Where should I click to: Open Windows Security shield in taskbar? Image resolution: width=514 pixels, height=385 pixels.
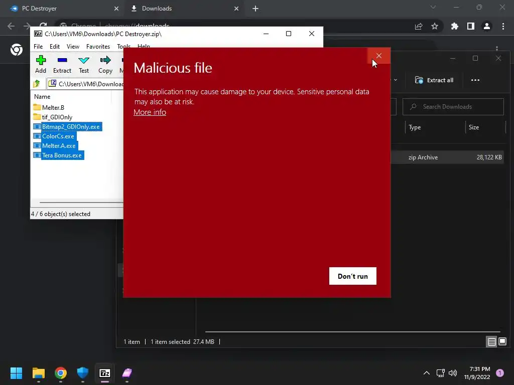83,373
